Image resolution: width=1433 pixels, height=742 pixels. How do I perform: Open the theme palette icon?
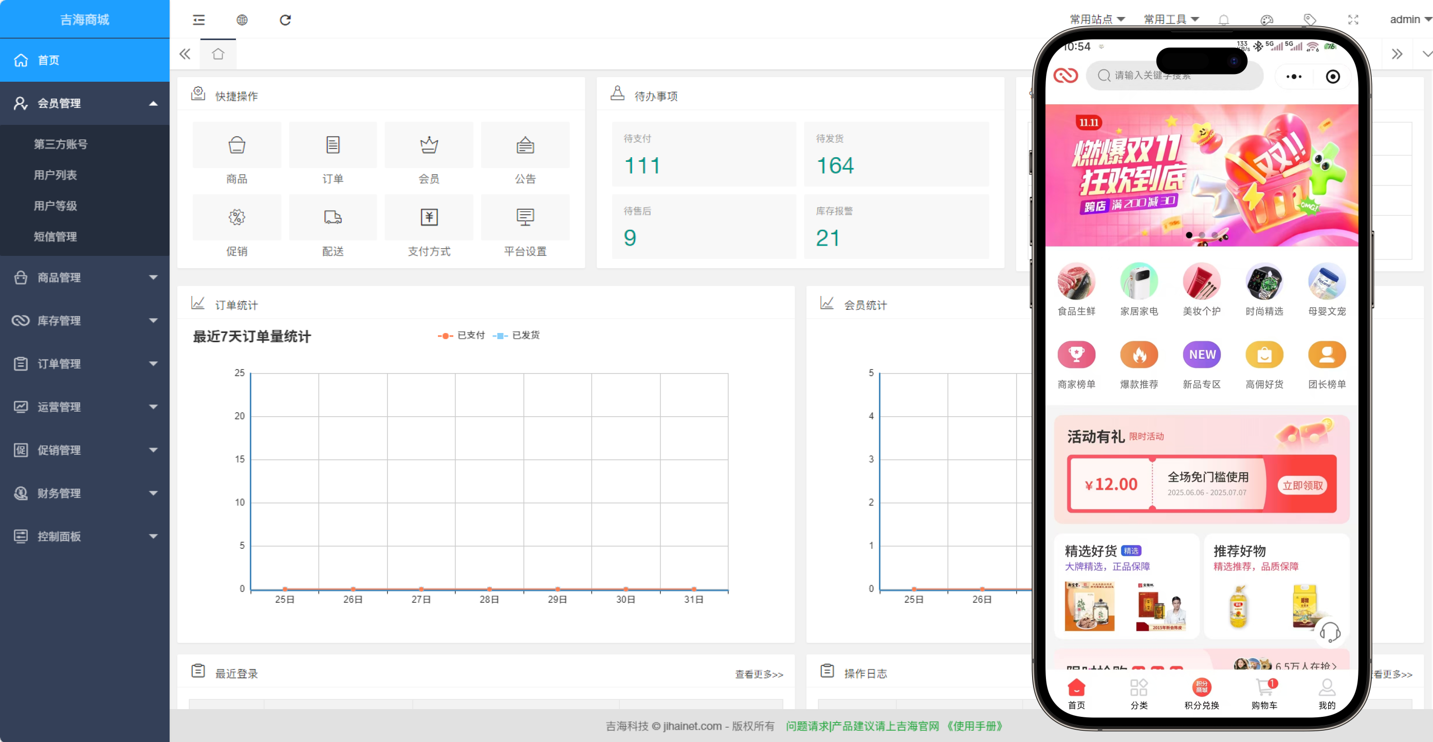[x=1266, y=20]
